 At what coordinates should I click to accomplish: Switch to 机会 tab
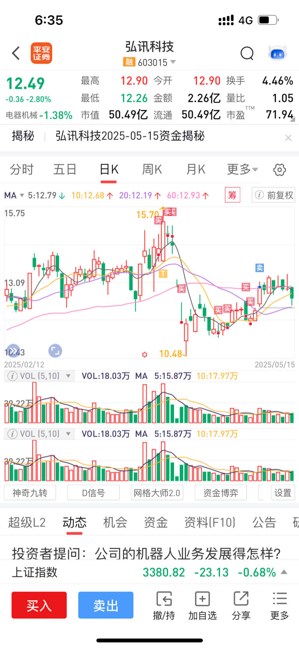tap(115, 522)
